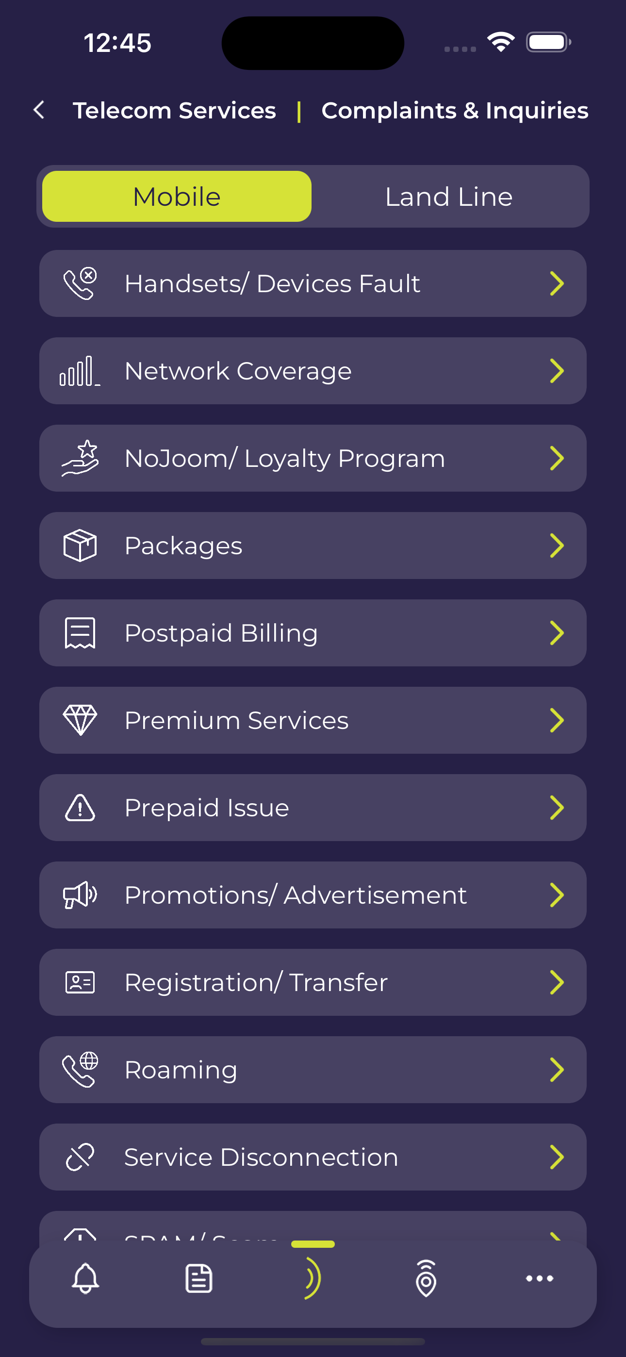This screenshot has height=1357, width=626.
Task: Open the more options dots icon
Action: click(539, 1278)
